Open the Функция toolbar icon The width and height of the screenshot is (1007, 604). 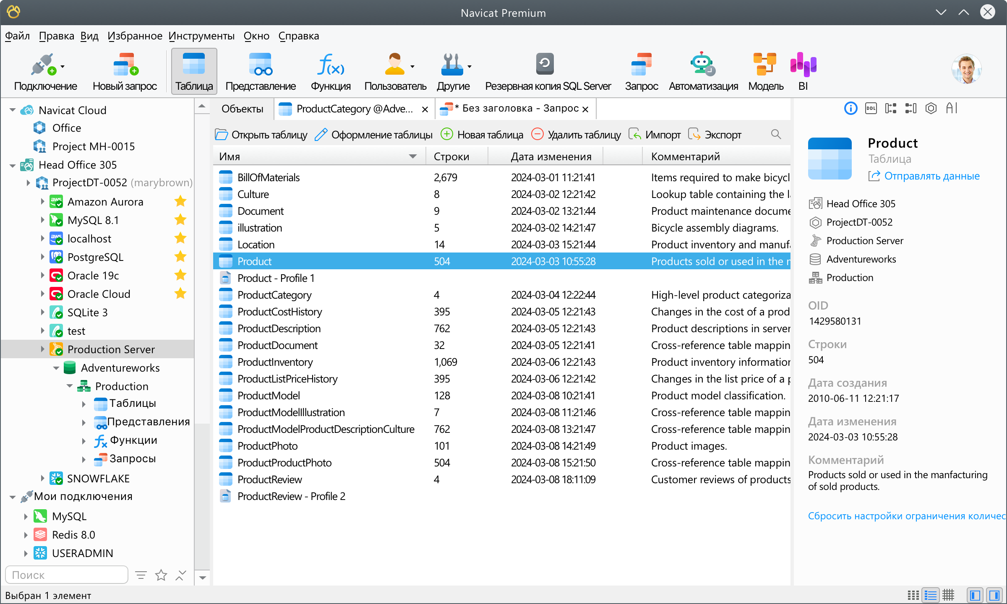tap(331, 71)
